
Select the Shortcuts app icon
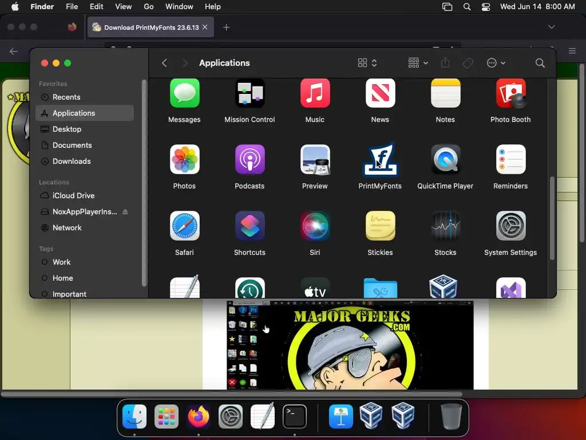point(250,226)
